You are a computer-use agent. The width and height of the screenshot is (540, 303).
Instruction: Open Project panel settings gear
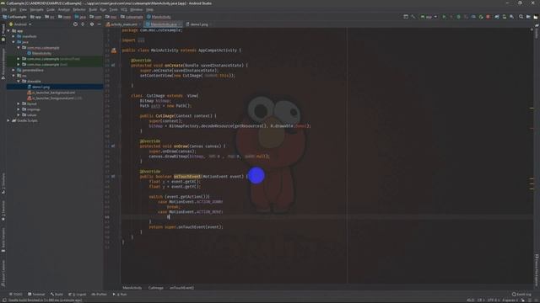(x=92, y=24)
